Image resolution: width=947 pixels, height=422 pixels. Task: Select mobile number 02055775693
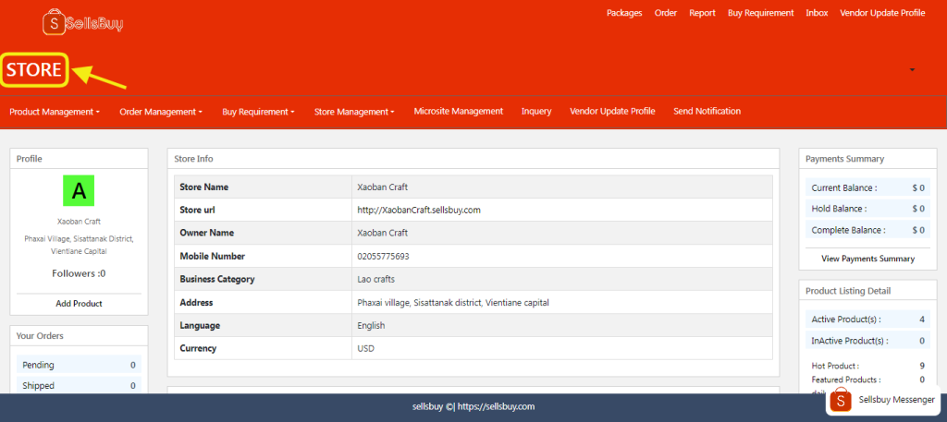(384, 256)
